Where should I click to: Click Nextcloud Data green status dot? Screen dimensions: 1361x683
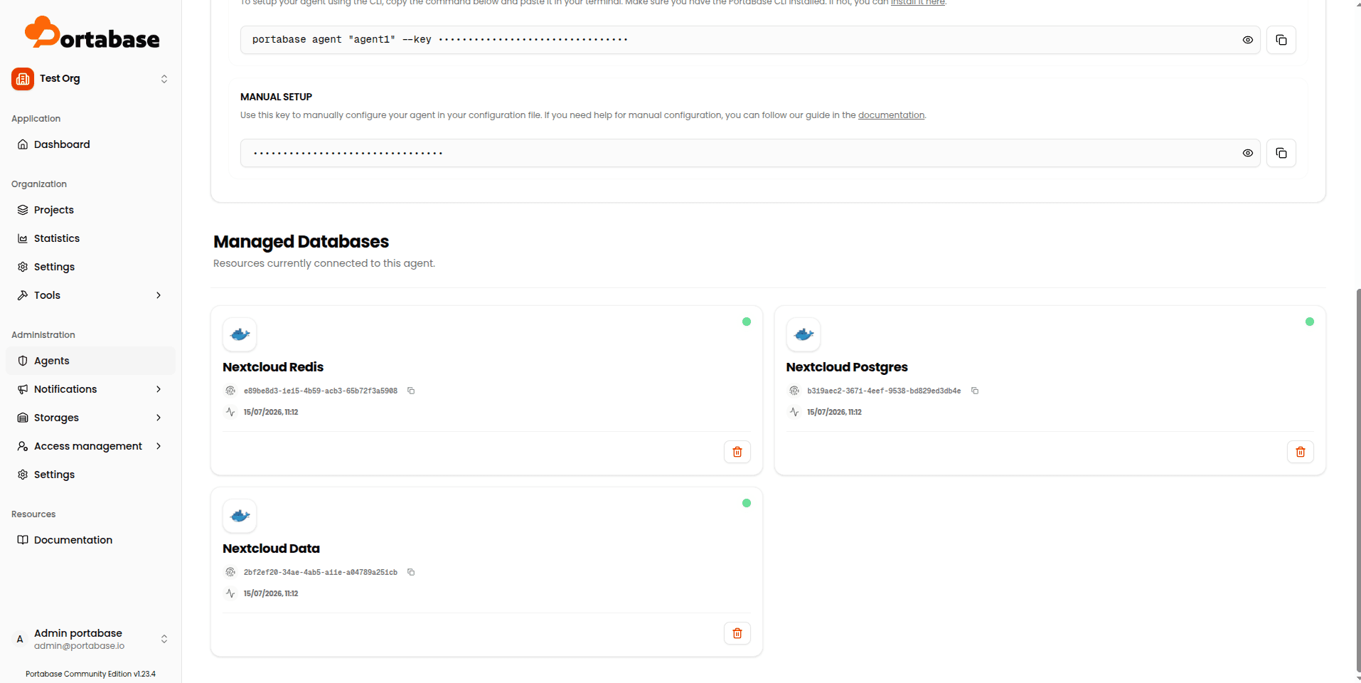[747, 503]
